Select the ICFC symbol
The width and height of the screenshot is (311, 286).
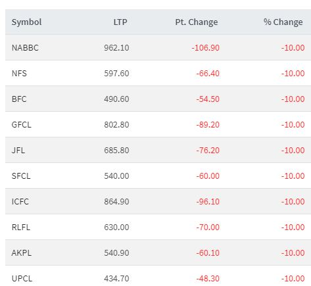click(x=20, y=202)
